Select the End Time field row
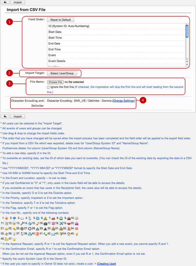This screenshot has width=196, height=266. pos(116,49)
